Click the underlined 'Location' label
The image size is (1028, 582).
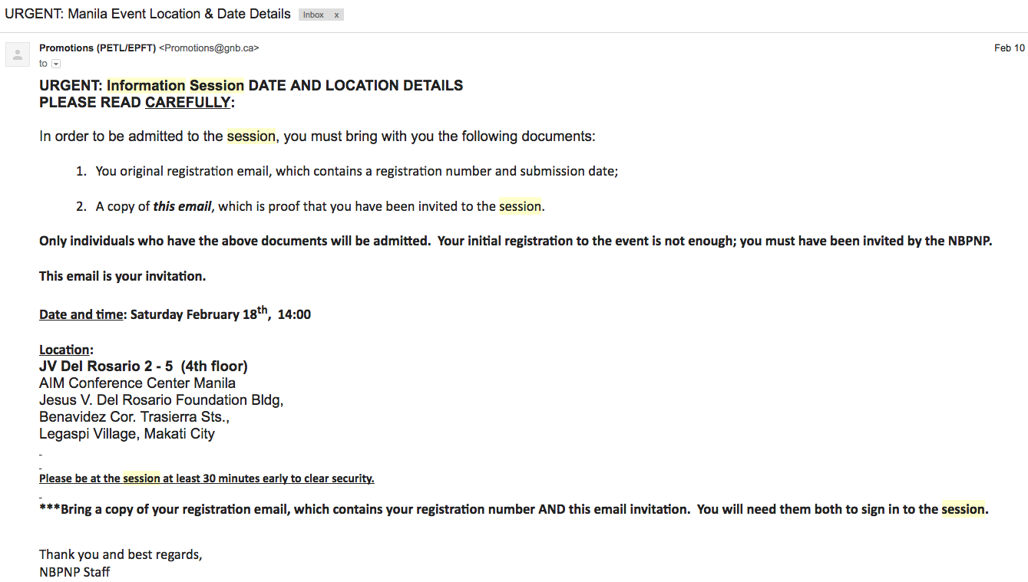click(64, 350)
